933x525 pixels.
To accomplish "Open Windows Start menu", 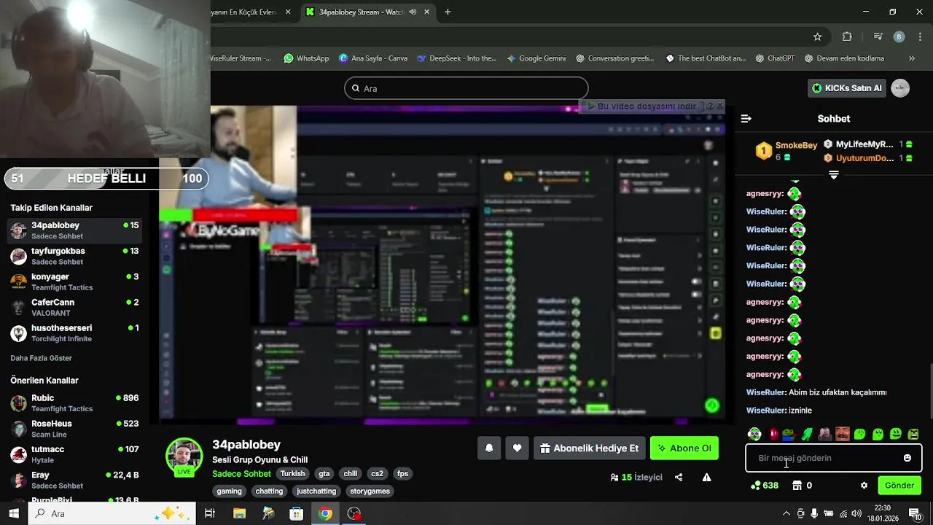I will (14, 513).
